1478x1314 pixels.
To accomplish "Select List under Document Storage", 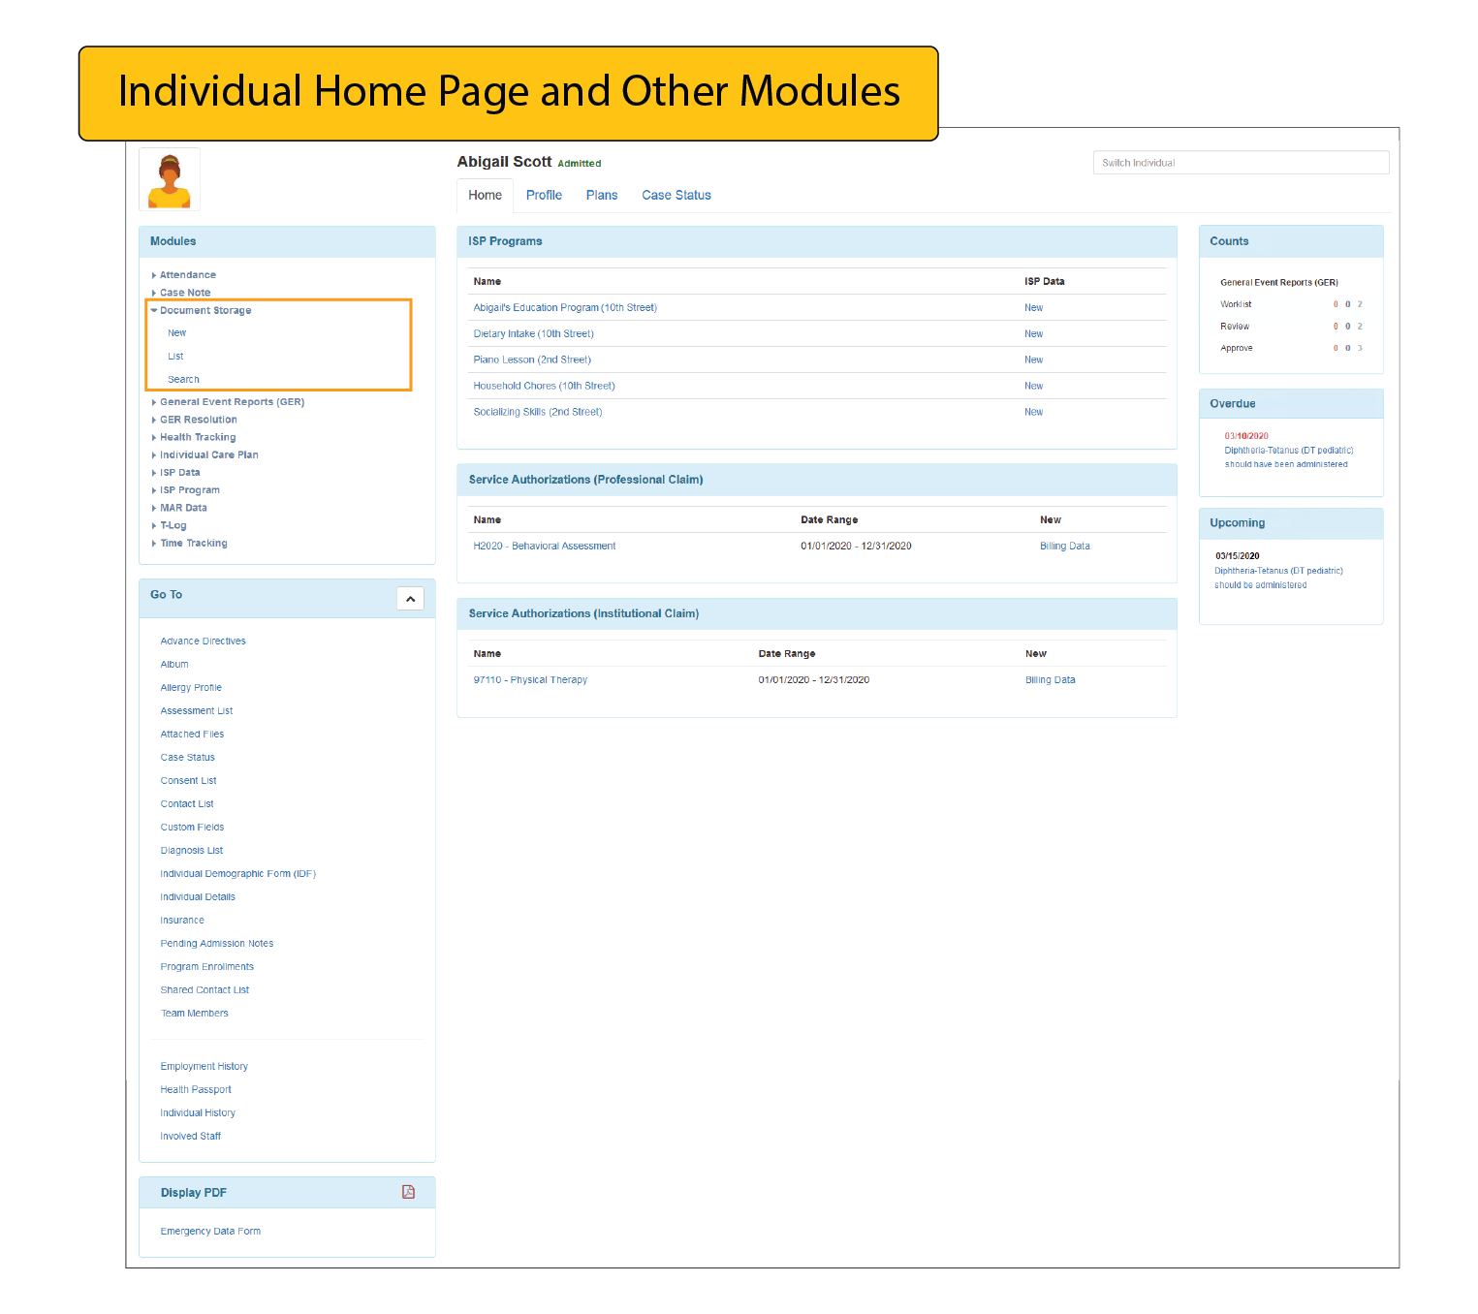I will (x=175, y=357).
